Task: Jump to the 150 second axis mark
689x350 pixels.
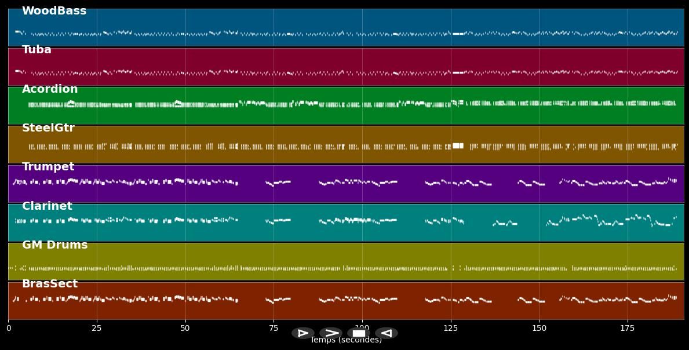Action: (539, 329)
